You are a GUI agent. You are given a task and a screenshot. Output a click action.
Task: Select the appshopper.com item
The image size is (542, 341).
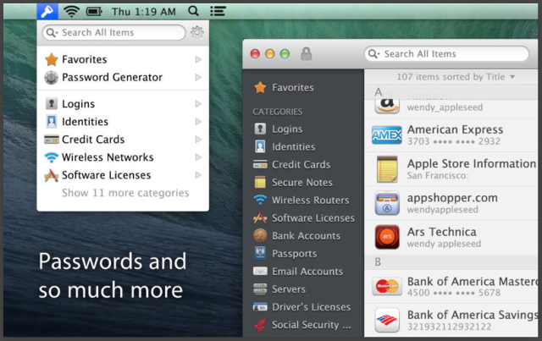pyautogui.click(x=451, y=203)
